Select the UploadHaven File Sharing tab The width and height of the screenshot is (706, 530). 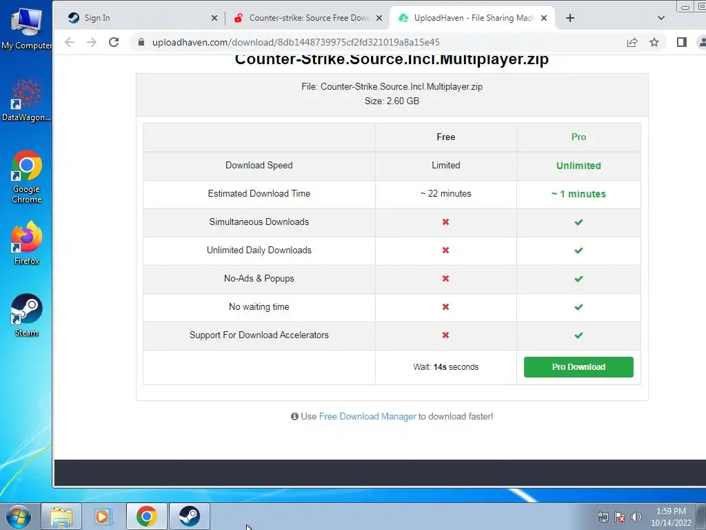pyautogui.click(x=472, y=18)
